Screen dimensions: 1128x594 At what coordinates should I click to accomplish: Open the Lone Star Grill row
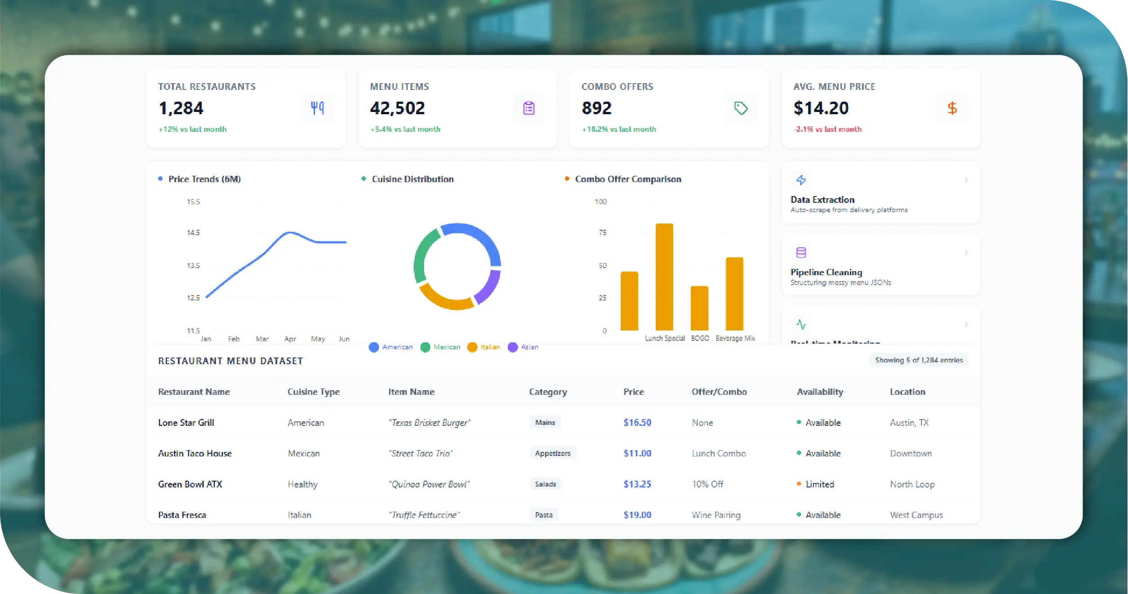[x=186, y=423]
